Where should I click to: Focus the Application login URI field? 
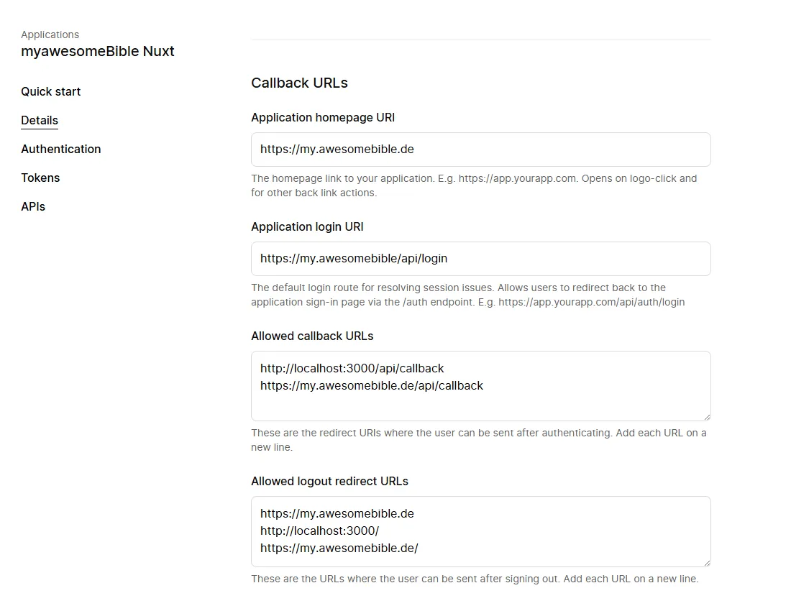click(480, 259)
